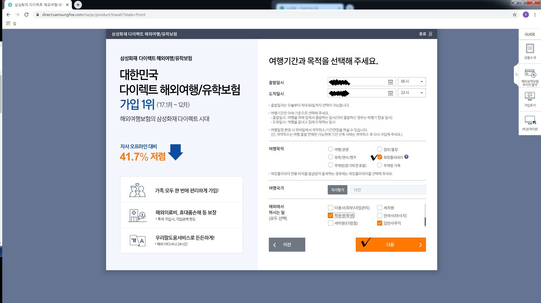This screenshot has width=541, height=303.
Task: Open 상품소개 in the guide sidebar
Action: point(530,52)
